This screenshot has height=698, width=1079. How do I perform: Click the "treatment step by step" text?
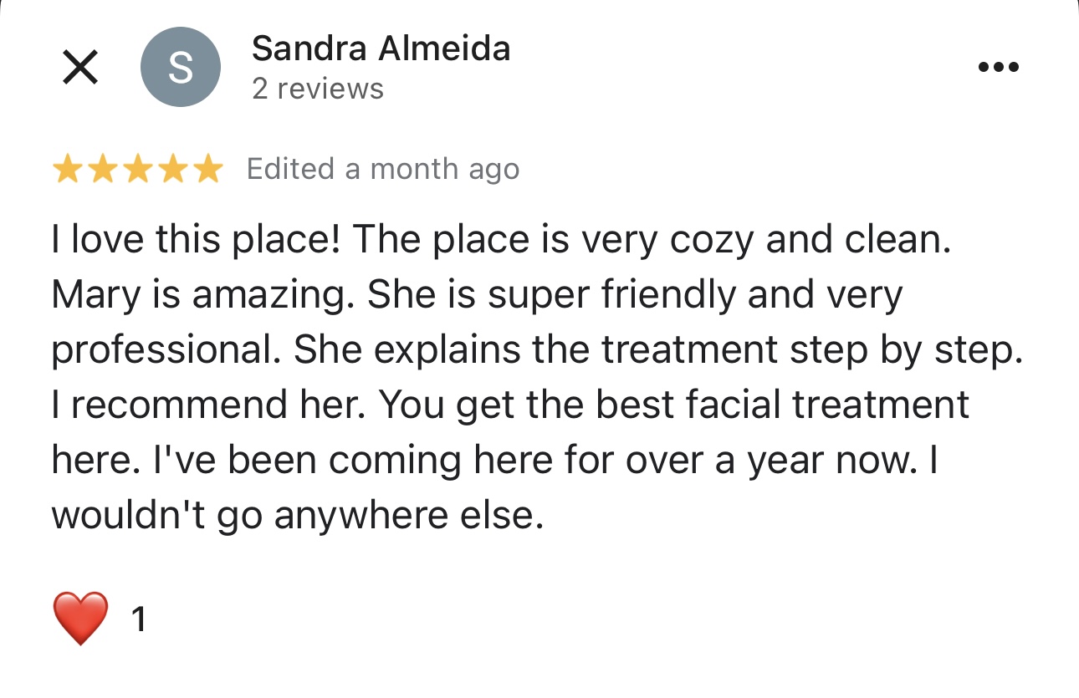click(x=813, y=350)
